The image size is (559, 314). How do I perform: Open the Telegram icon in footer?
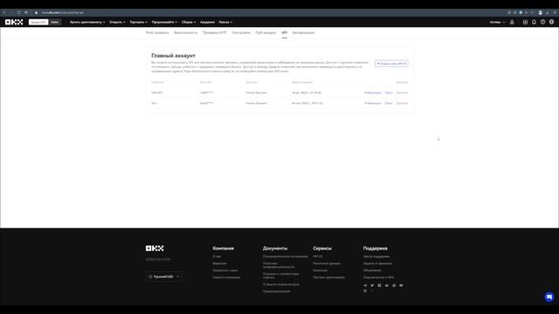(x=365, y=285)
